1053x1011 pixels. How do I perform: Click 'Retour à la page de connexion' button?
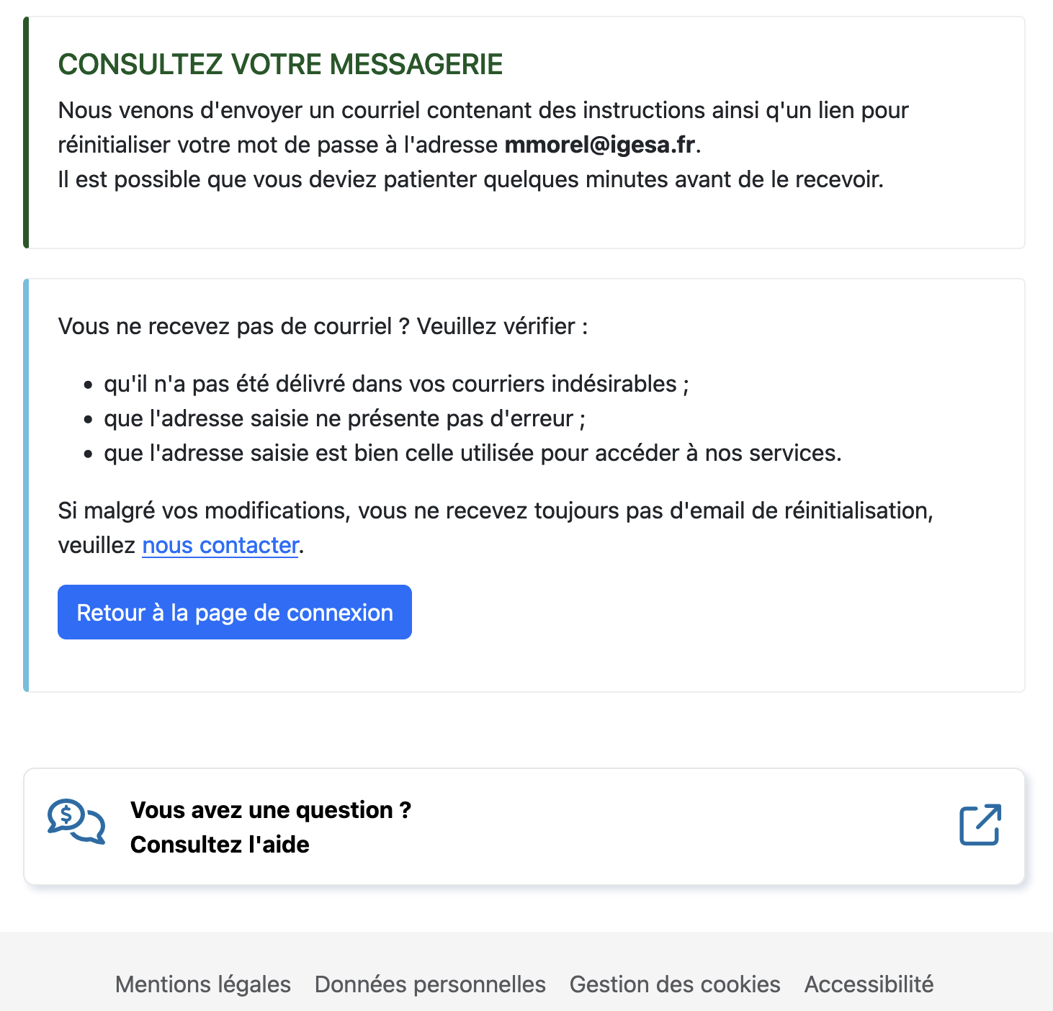(235, 612)
